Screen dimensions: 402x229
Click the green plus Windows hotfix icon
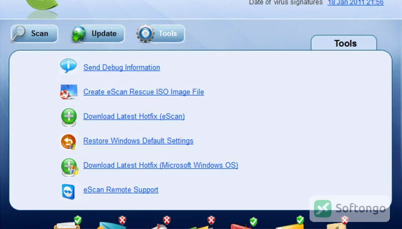[x=69, y=167]
